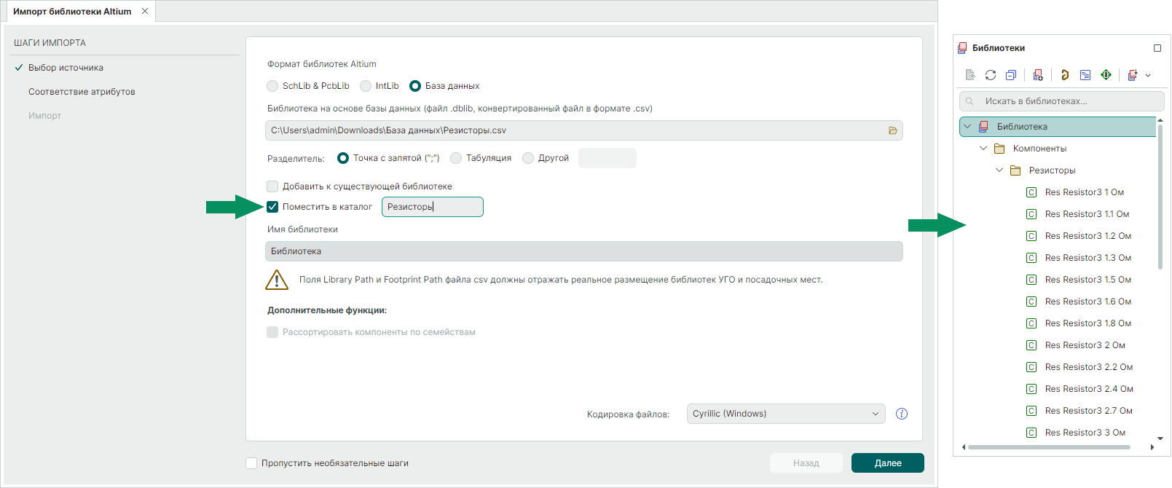Click the blue schematic sheet icon in toolbar
This screenshot has height=488, width=1172.
pos(1085,75)
